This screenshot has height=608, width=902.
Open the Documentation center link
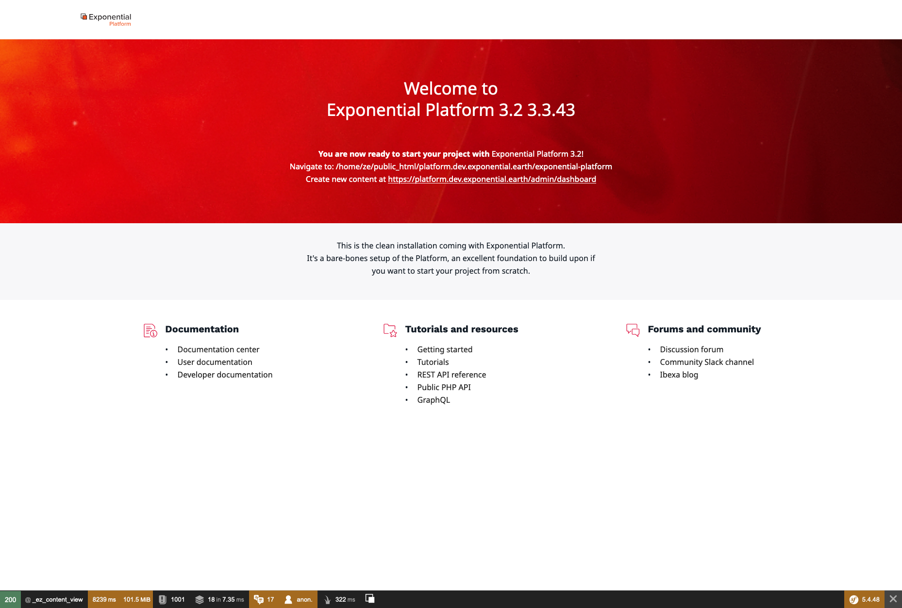(218, 349)
